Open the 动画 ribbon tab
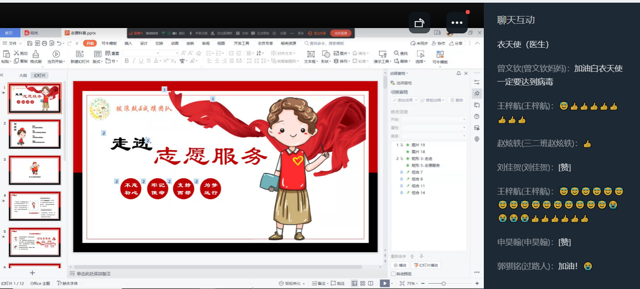 tap(175, 44)
